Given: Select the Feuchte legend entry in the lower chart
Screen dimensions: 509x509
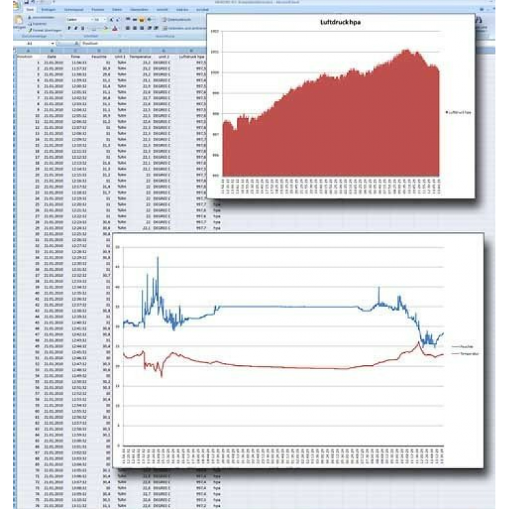Looking at the screenshot, I should 463,347.
